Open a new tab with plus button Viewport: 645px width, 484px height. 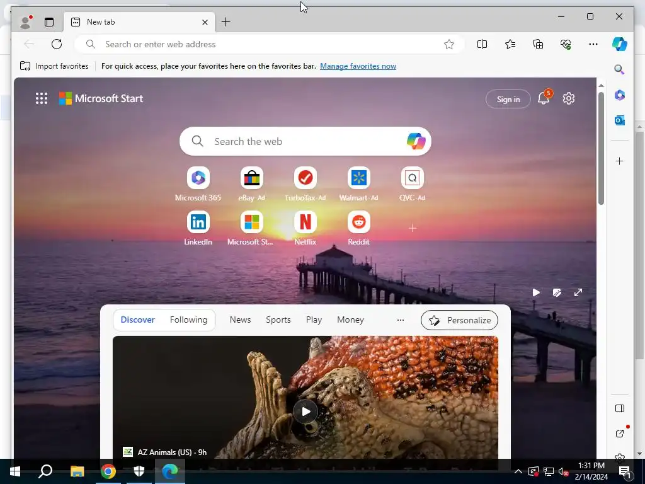[x=226, y=22]
